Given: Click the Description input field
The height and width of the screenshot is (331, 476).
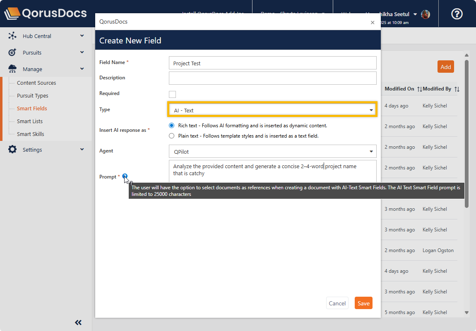Looking at the screenshot, I should coord(273,78).
